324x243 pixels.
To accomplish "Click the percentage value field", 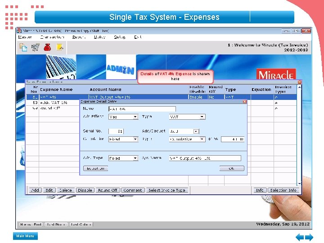I will click(x=233, y=139).
